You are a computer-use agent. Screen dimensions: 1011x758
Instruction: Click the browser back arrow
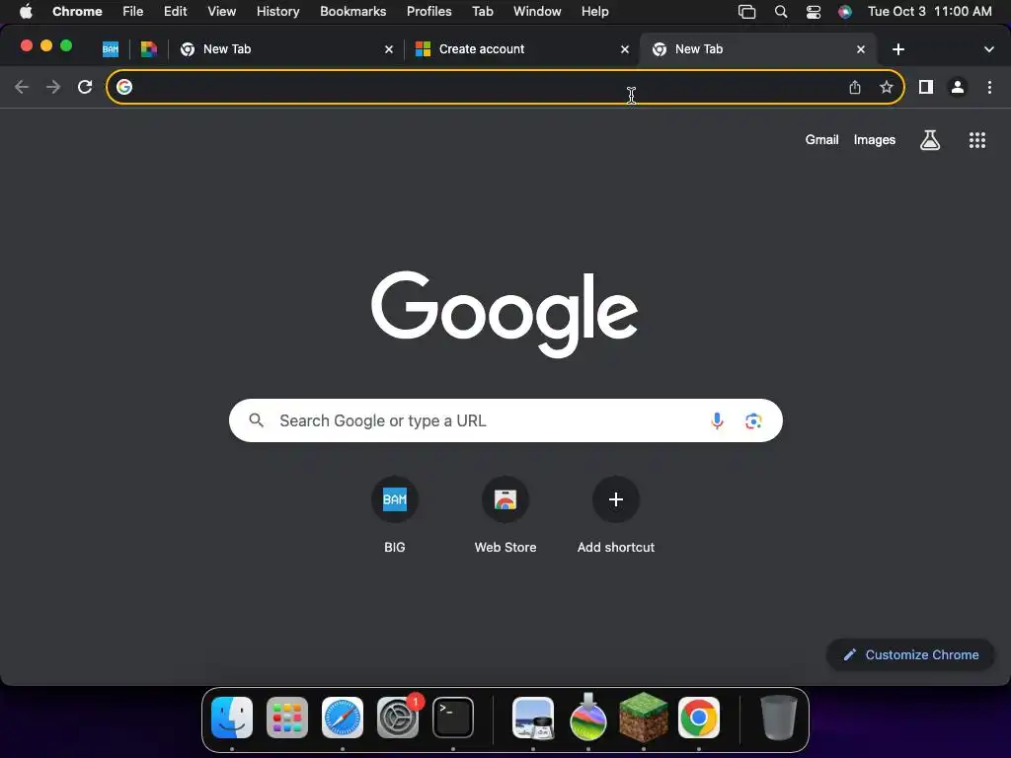click(x=22, y=87)
